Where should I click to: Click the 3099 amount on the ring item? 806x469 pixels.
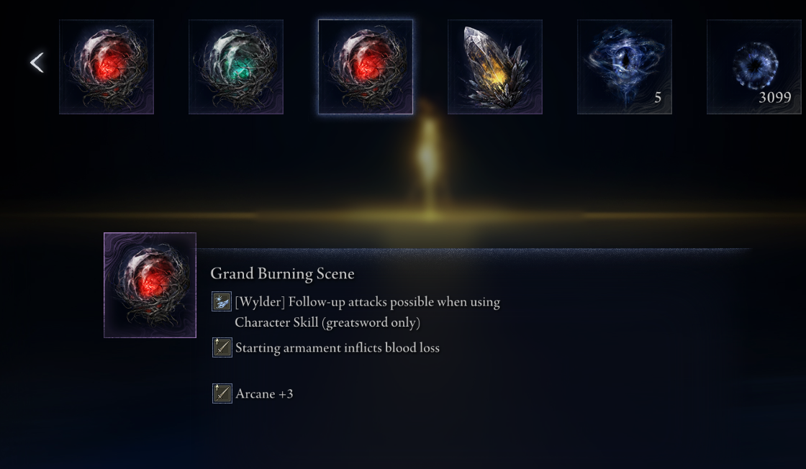(774, 97)
